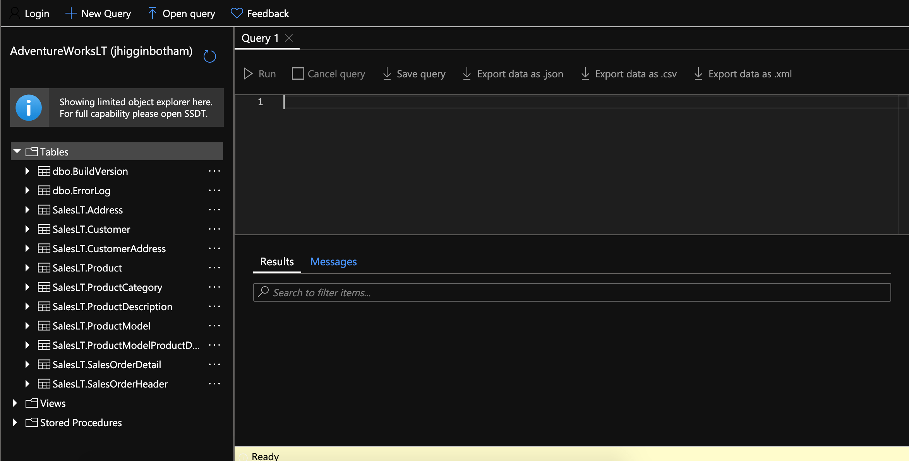Click the Cancel query square checkbox icon
The image size is (909, 461).
298,74
